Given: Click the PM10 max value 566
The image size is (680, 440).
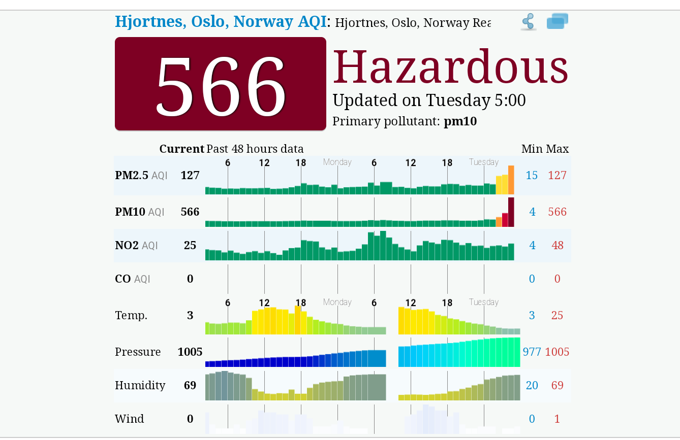Looking at the screenshot, I should 557,212.
